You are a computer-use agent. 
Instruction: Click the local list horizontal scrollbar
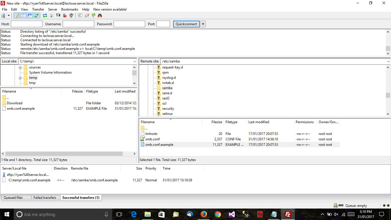tap(64, 154)
